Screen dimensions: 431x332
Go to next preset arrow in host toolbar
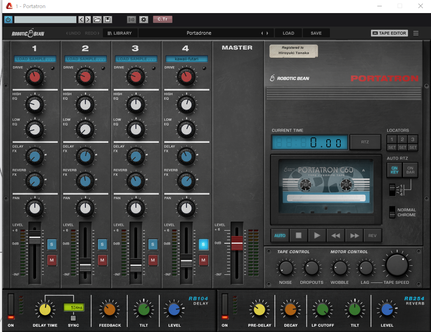[x=88, y=19]
